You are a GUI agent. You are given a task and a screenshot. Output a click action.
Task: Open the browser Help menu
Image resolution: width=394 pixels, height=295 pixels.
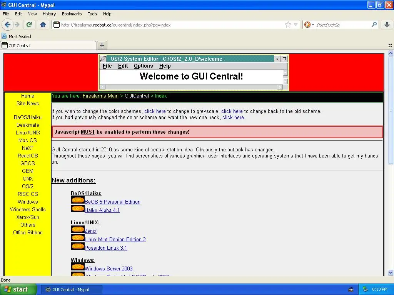(107, 14)
